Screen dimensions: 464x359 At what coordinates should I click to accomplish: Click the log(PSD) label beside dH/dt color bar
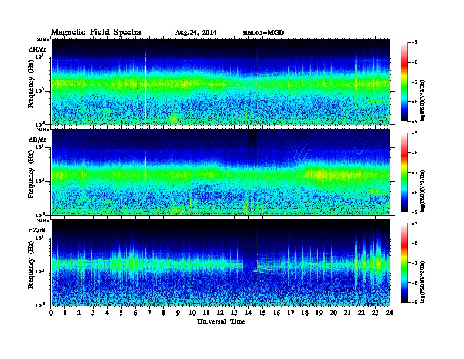[x=422, y=100]
